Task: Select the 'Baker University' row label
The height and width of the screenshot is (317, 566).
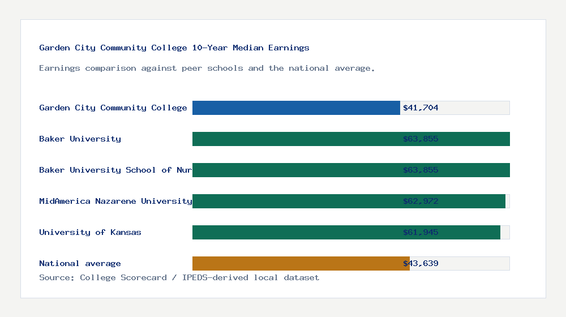Action: click(80, 139)
